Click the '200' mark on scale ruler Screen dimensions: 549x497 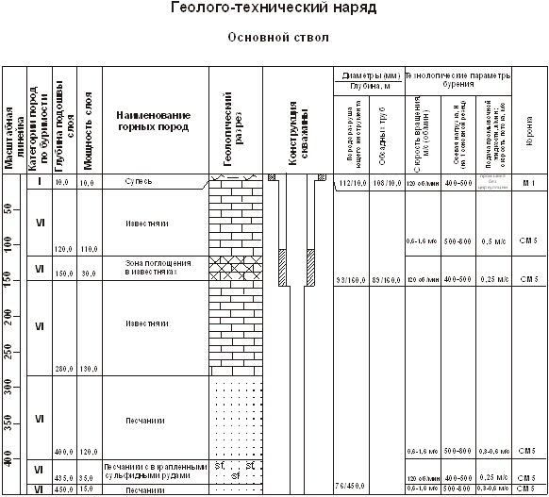click(x=8, y=316)
